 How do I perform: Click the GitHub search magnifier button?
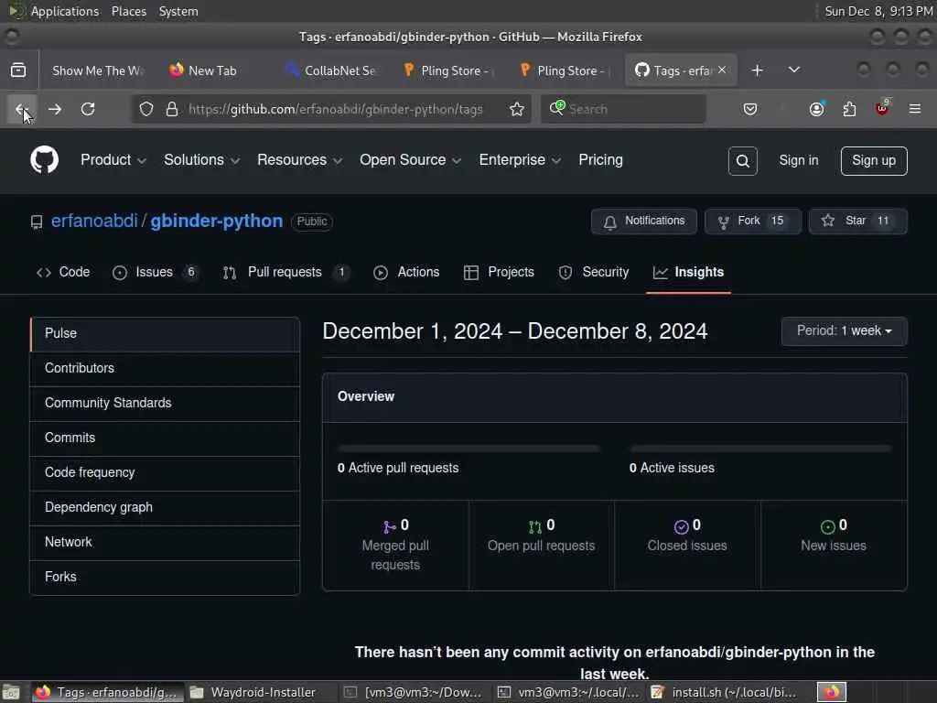click(x=743, y=161)
